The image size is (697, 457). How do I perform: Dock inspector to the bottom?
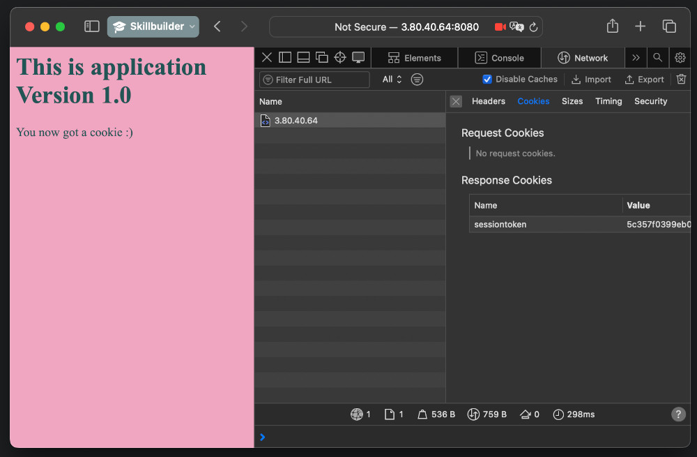tap(303, 58)
